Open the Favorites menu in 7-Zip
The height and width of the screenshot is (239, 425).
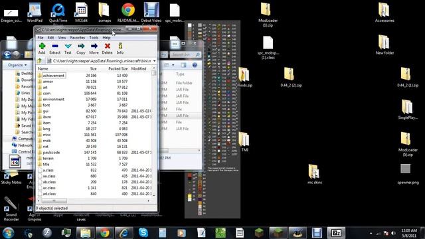point(78,38)
